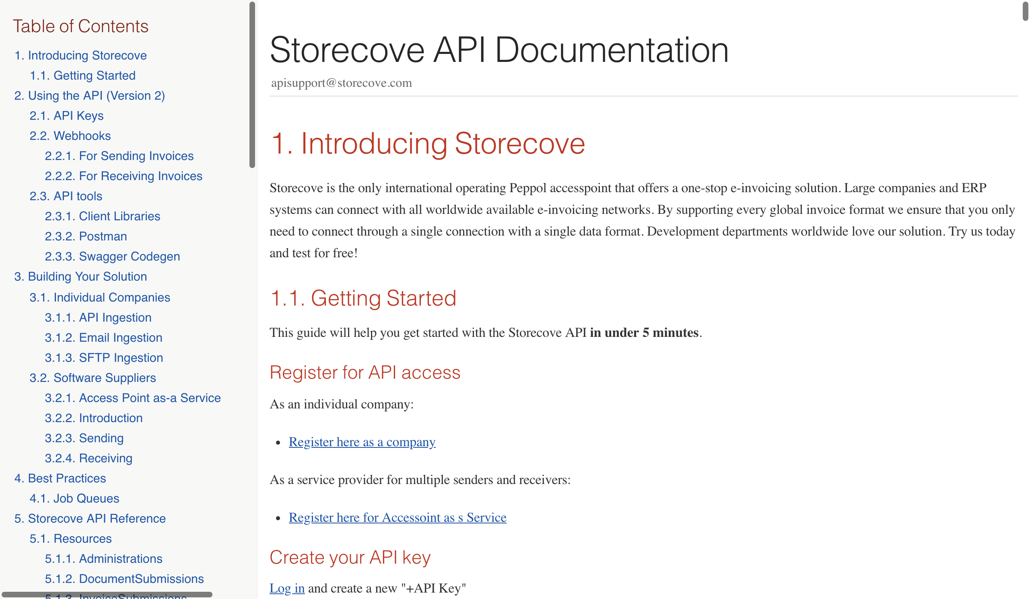Jump to 2.1. API Keys section
Viewport: 1030px width, 599px height.
click(67, 115)
